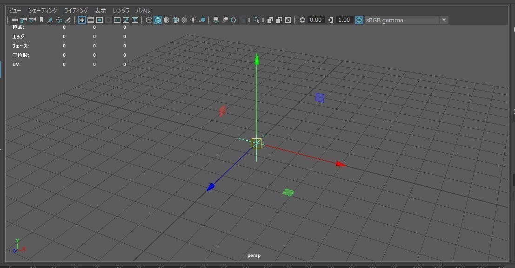Open the シェーディング menu
Viewport: 515px width, 268px height.
(x=43, y=10)
